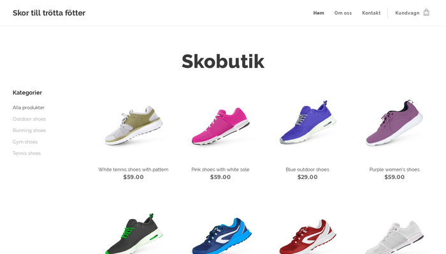View the blue outdoor shoe image
The width and height of the screenshot is (446, 254).
308,122
